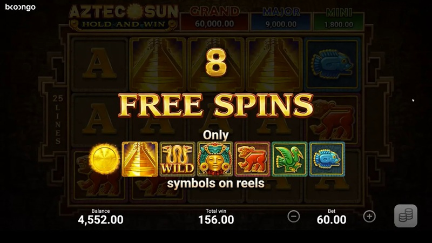
Task: Click the Aztec Sun Hold and Win logo
Action: (123, 17)
